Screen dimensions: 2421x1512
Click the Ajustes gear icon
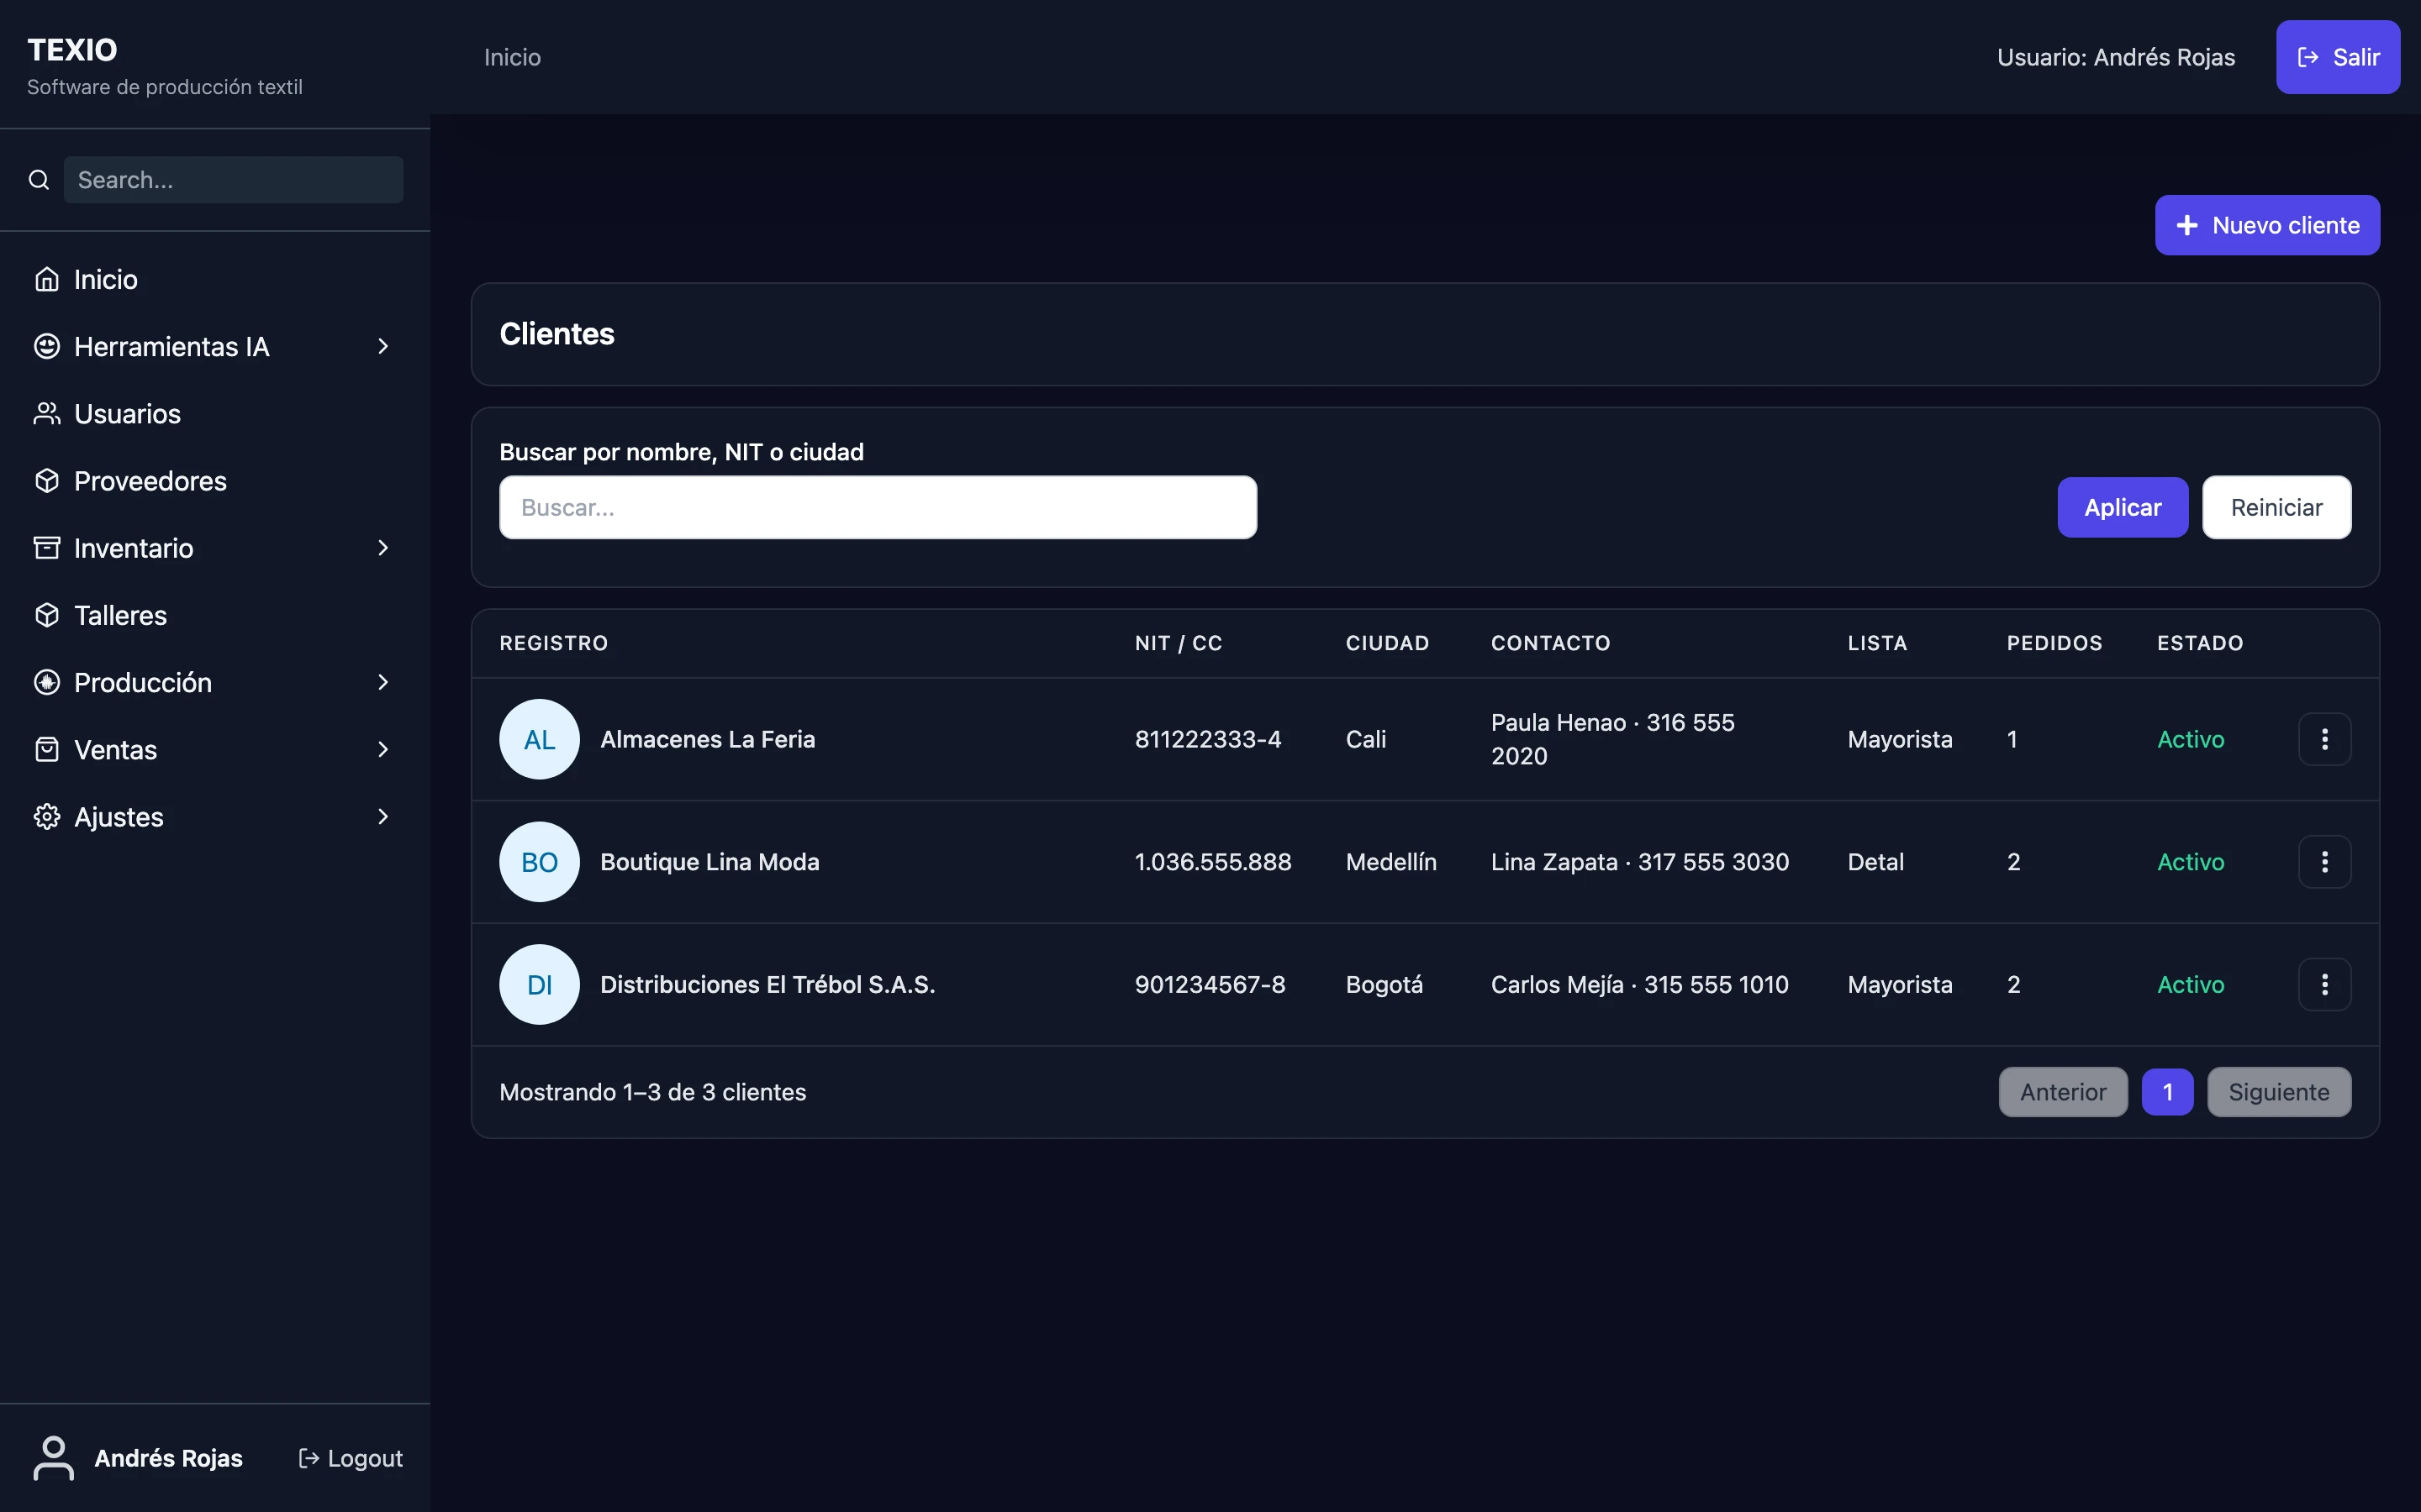click(47, 816)
